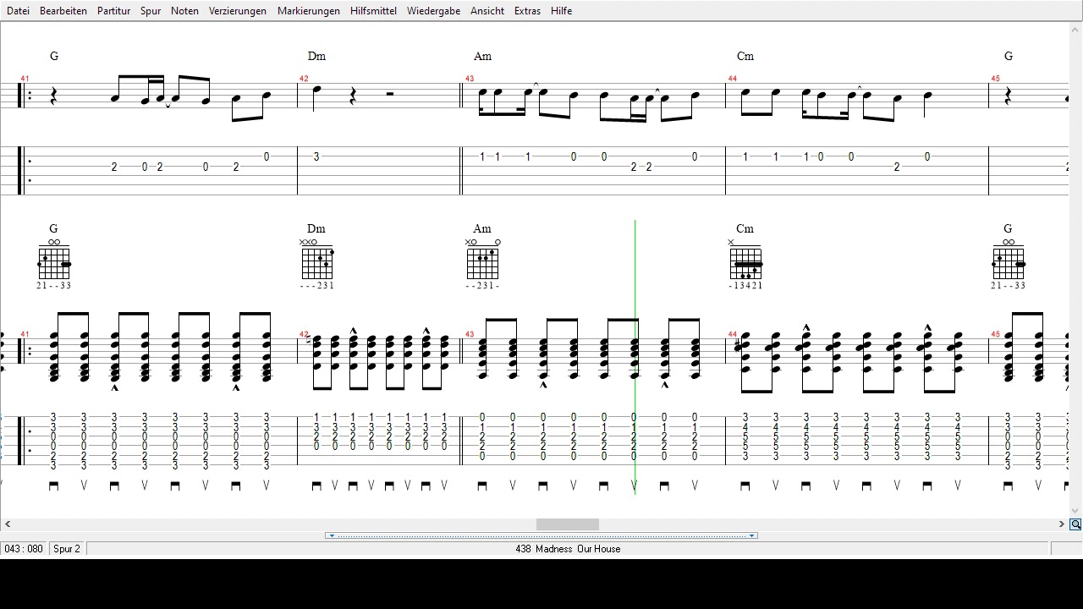Viewport: 1083px width, 609px height.
Task: Click measure number 42 on top staff
Action: click(304, 79)
